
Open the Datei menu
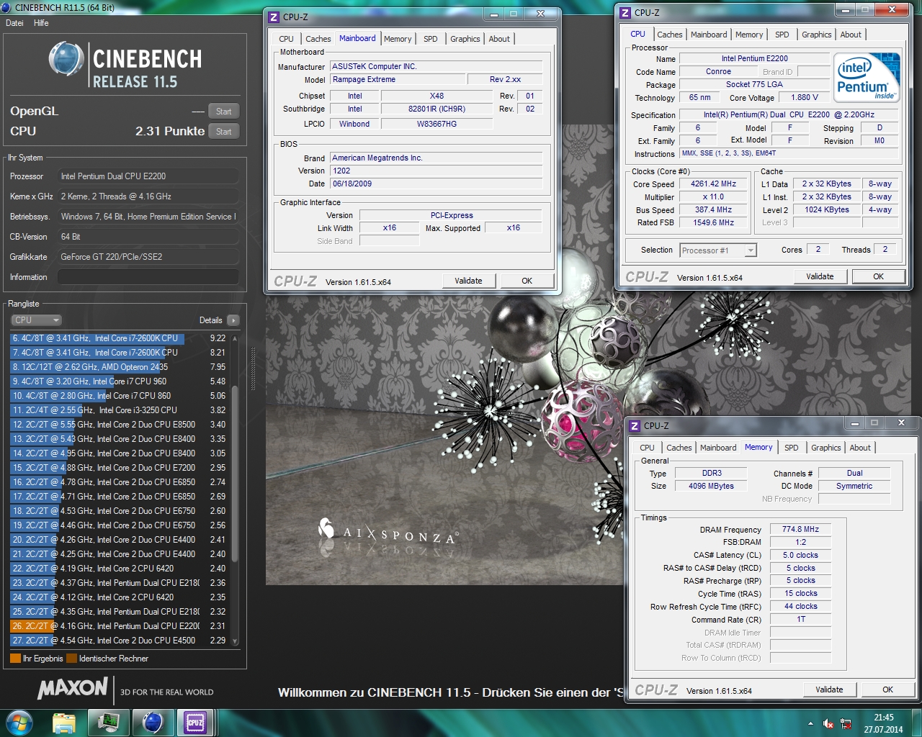pyautogui.click(x=14, y=23)
